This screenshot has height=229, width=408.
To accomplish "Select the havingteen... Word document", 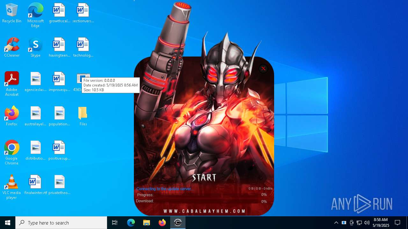I will [x=59, y=47].
